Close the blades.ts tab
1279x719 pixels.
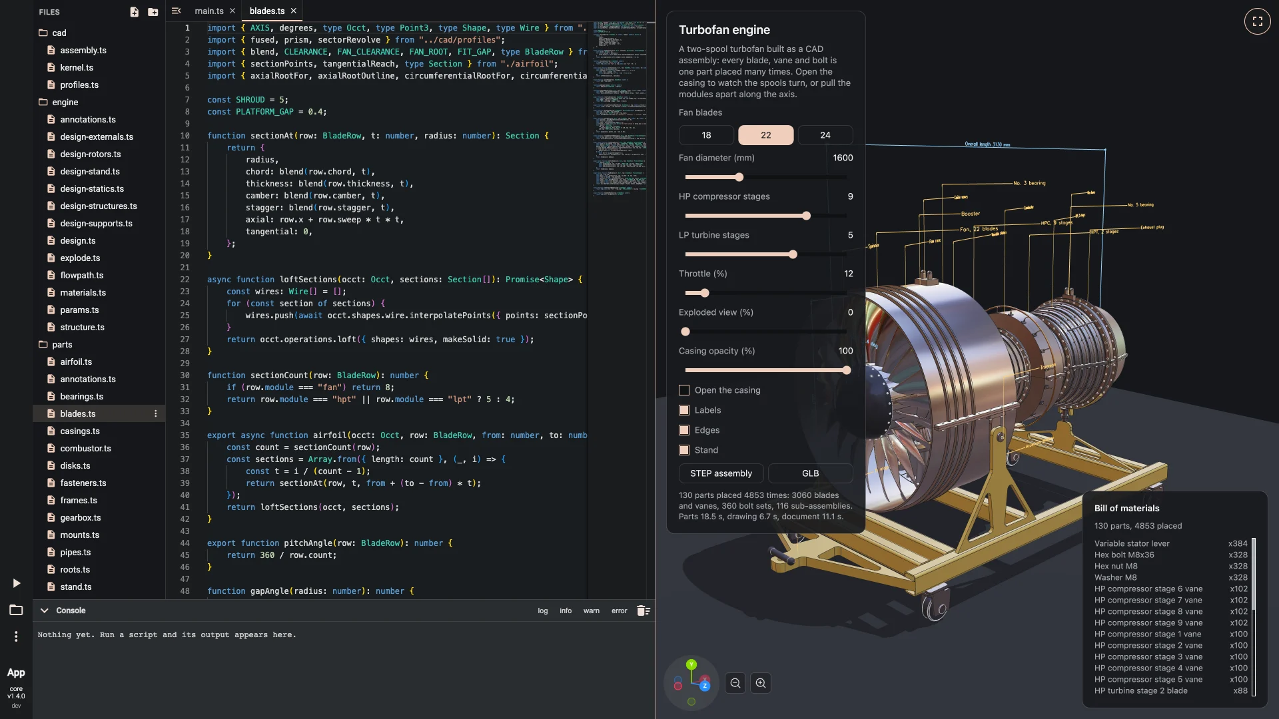click(293, 11)
